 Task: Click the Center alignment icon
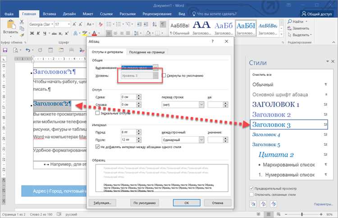(115, 33)
